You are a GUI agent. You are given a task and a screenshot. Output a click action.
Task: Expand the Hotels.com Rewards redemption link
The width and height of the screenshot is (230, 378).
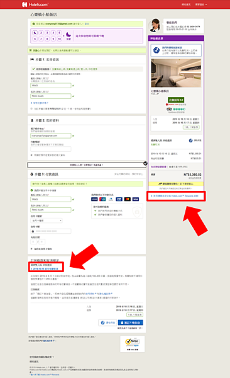175,196
